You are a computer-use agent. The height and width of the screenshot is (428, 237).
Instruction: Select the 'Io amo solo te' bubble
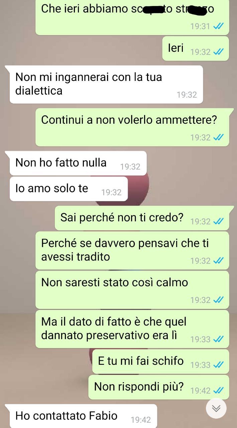(69, 189)
